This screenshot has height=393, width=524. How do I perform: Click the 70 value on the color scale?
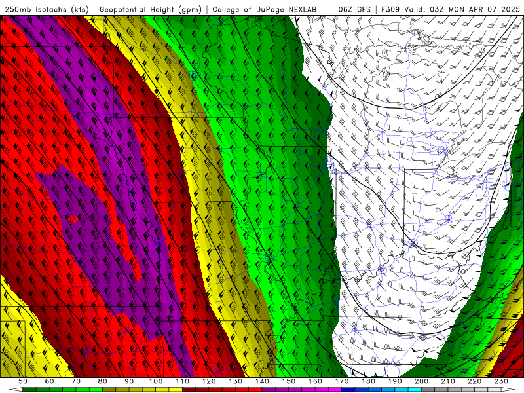tap(76, 381)
